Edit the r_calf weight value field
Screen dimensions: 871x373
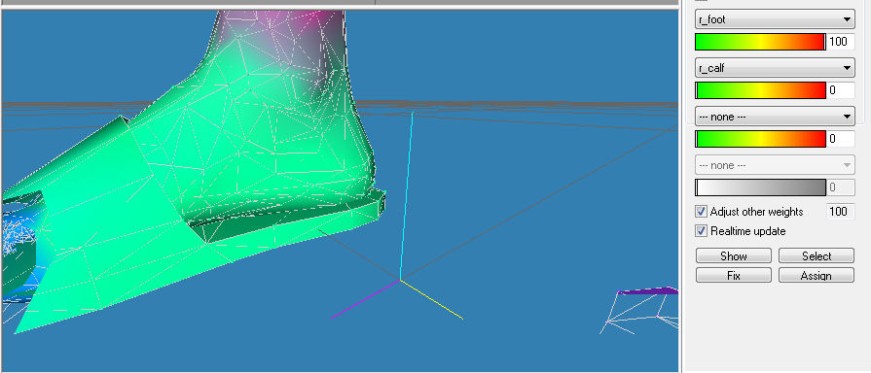841,89
